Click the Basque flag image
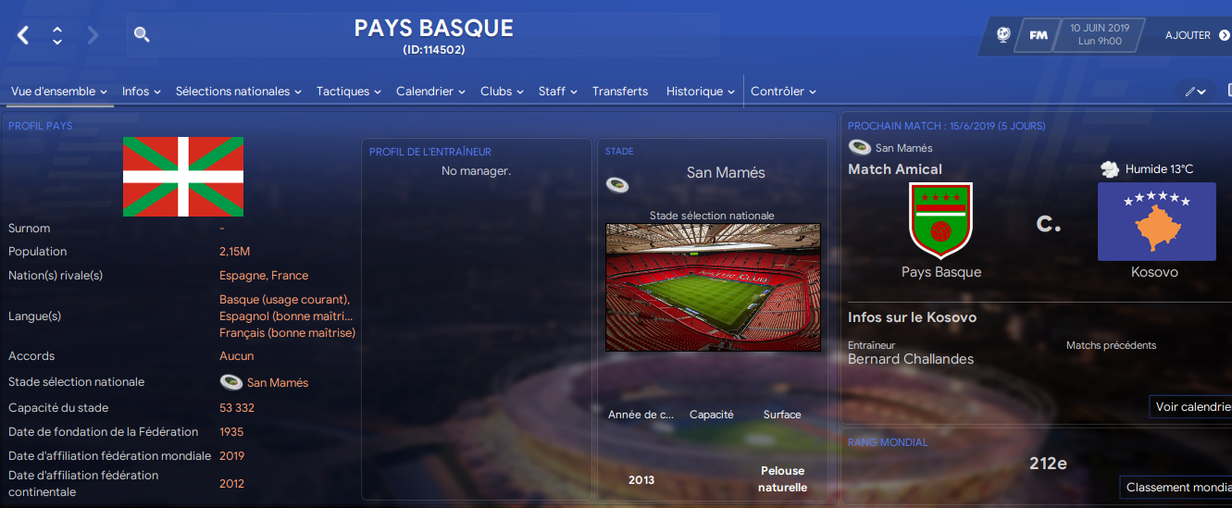 pos(183,177)
